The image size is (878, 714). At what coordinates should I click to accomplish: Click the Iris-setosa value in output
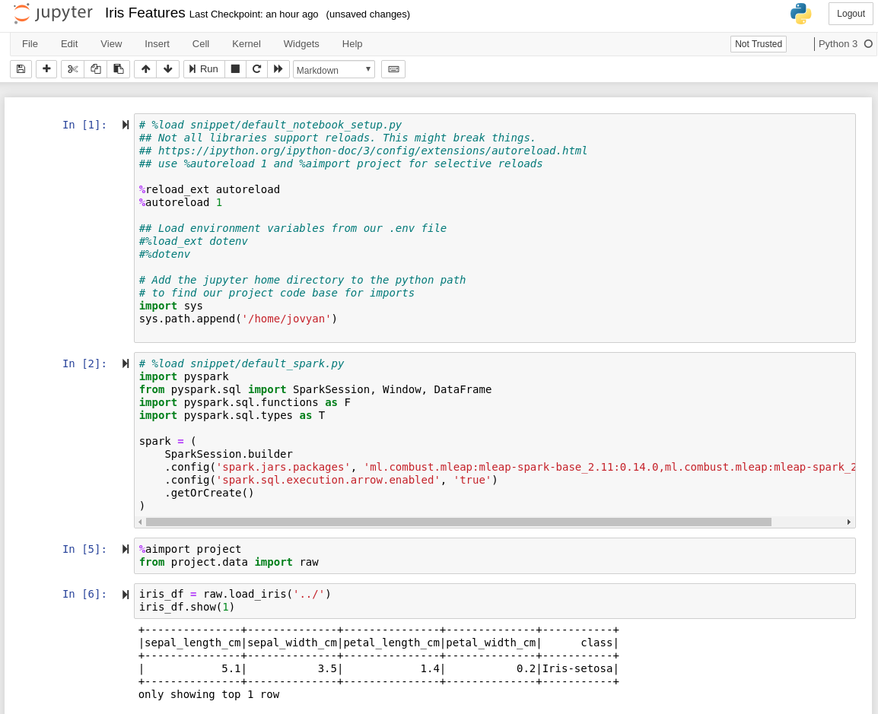tap(577, 668)
